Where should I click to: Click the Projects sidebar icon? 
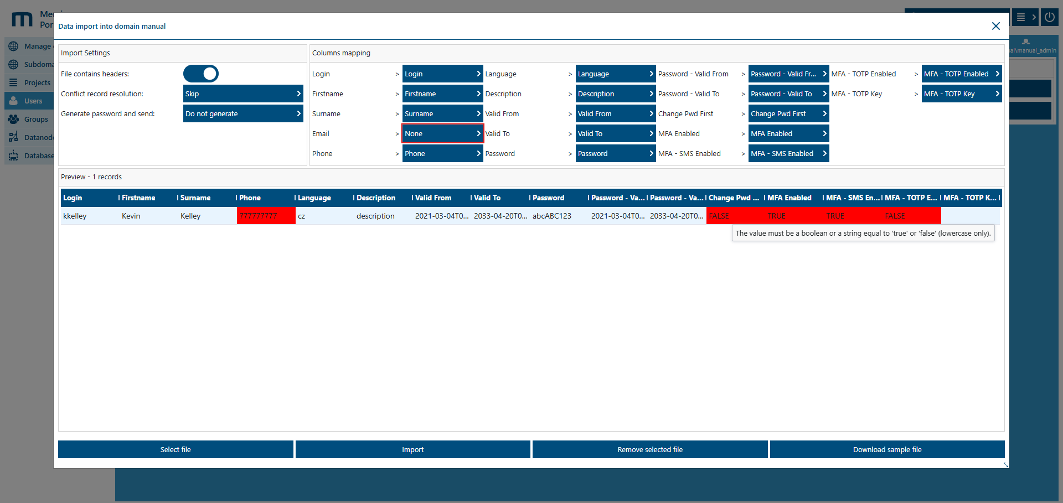[x=14, y=82]
